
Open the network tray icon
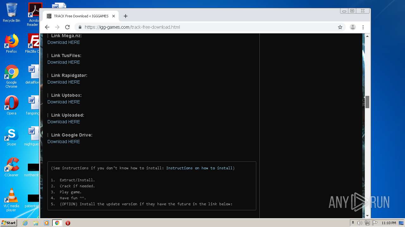click(367, 223)
